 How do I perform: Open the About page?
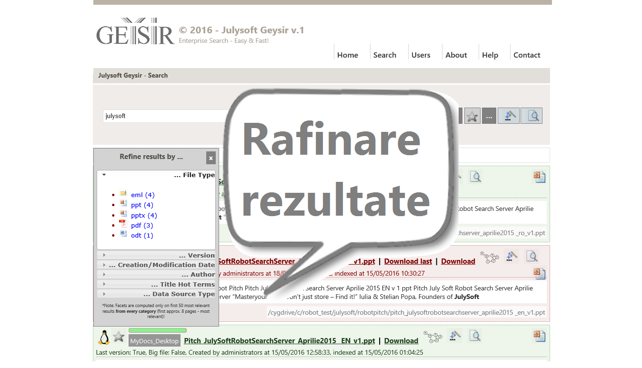click(x=456, y=55)
